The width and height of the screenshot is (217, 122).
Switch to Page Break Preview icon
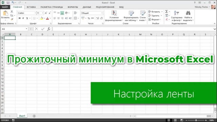[182, 120]
